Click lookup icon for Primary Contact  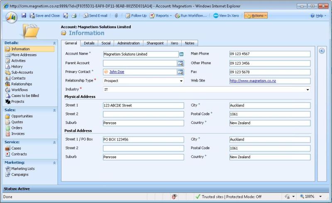[x=180, y=72]
